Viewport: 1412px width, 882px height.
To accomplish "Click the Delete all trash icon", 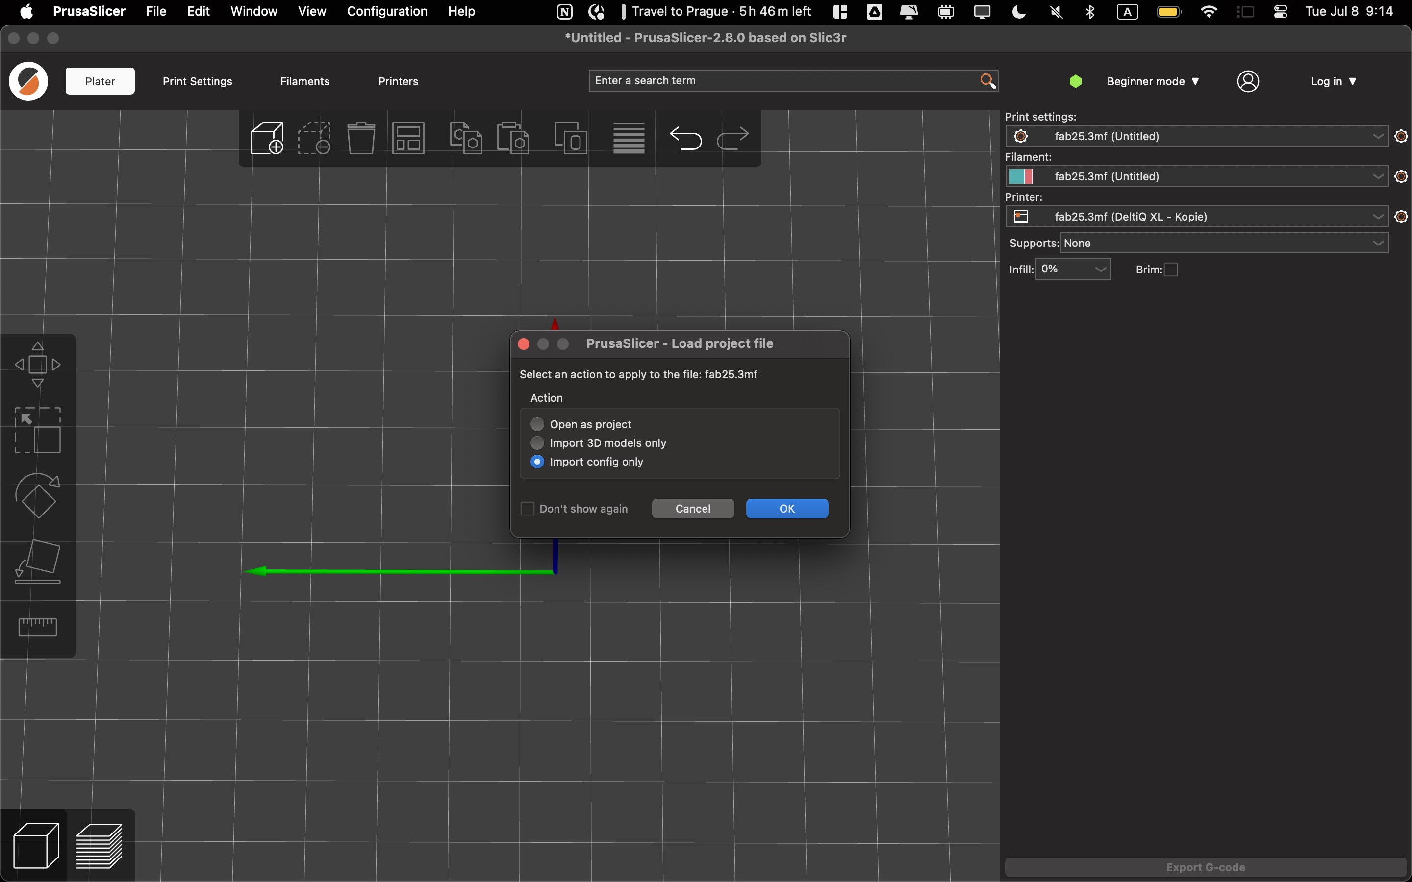I will (361, 138).
